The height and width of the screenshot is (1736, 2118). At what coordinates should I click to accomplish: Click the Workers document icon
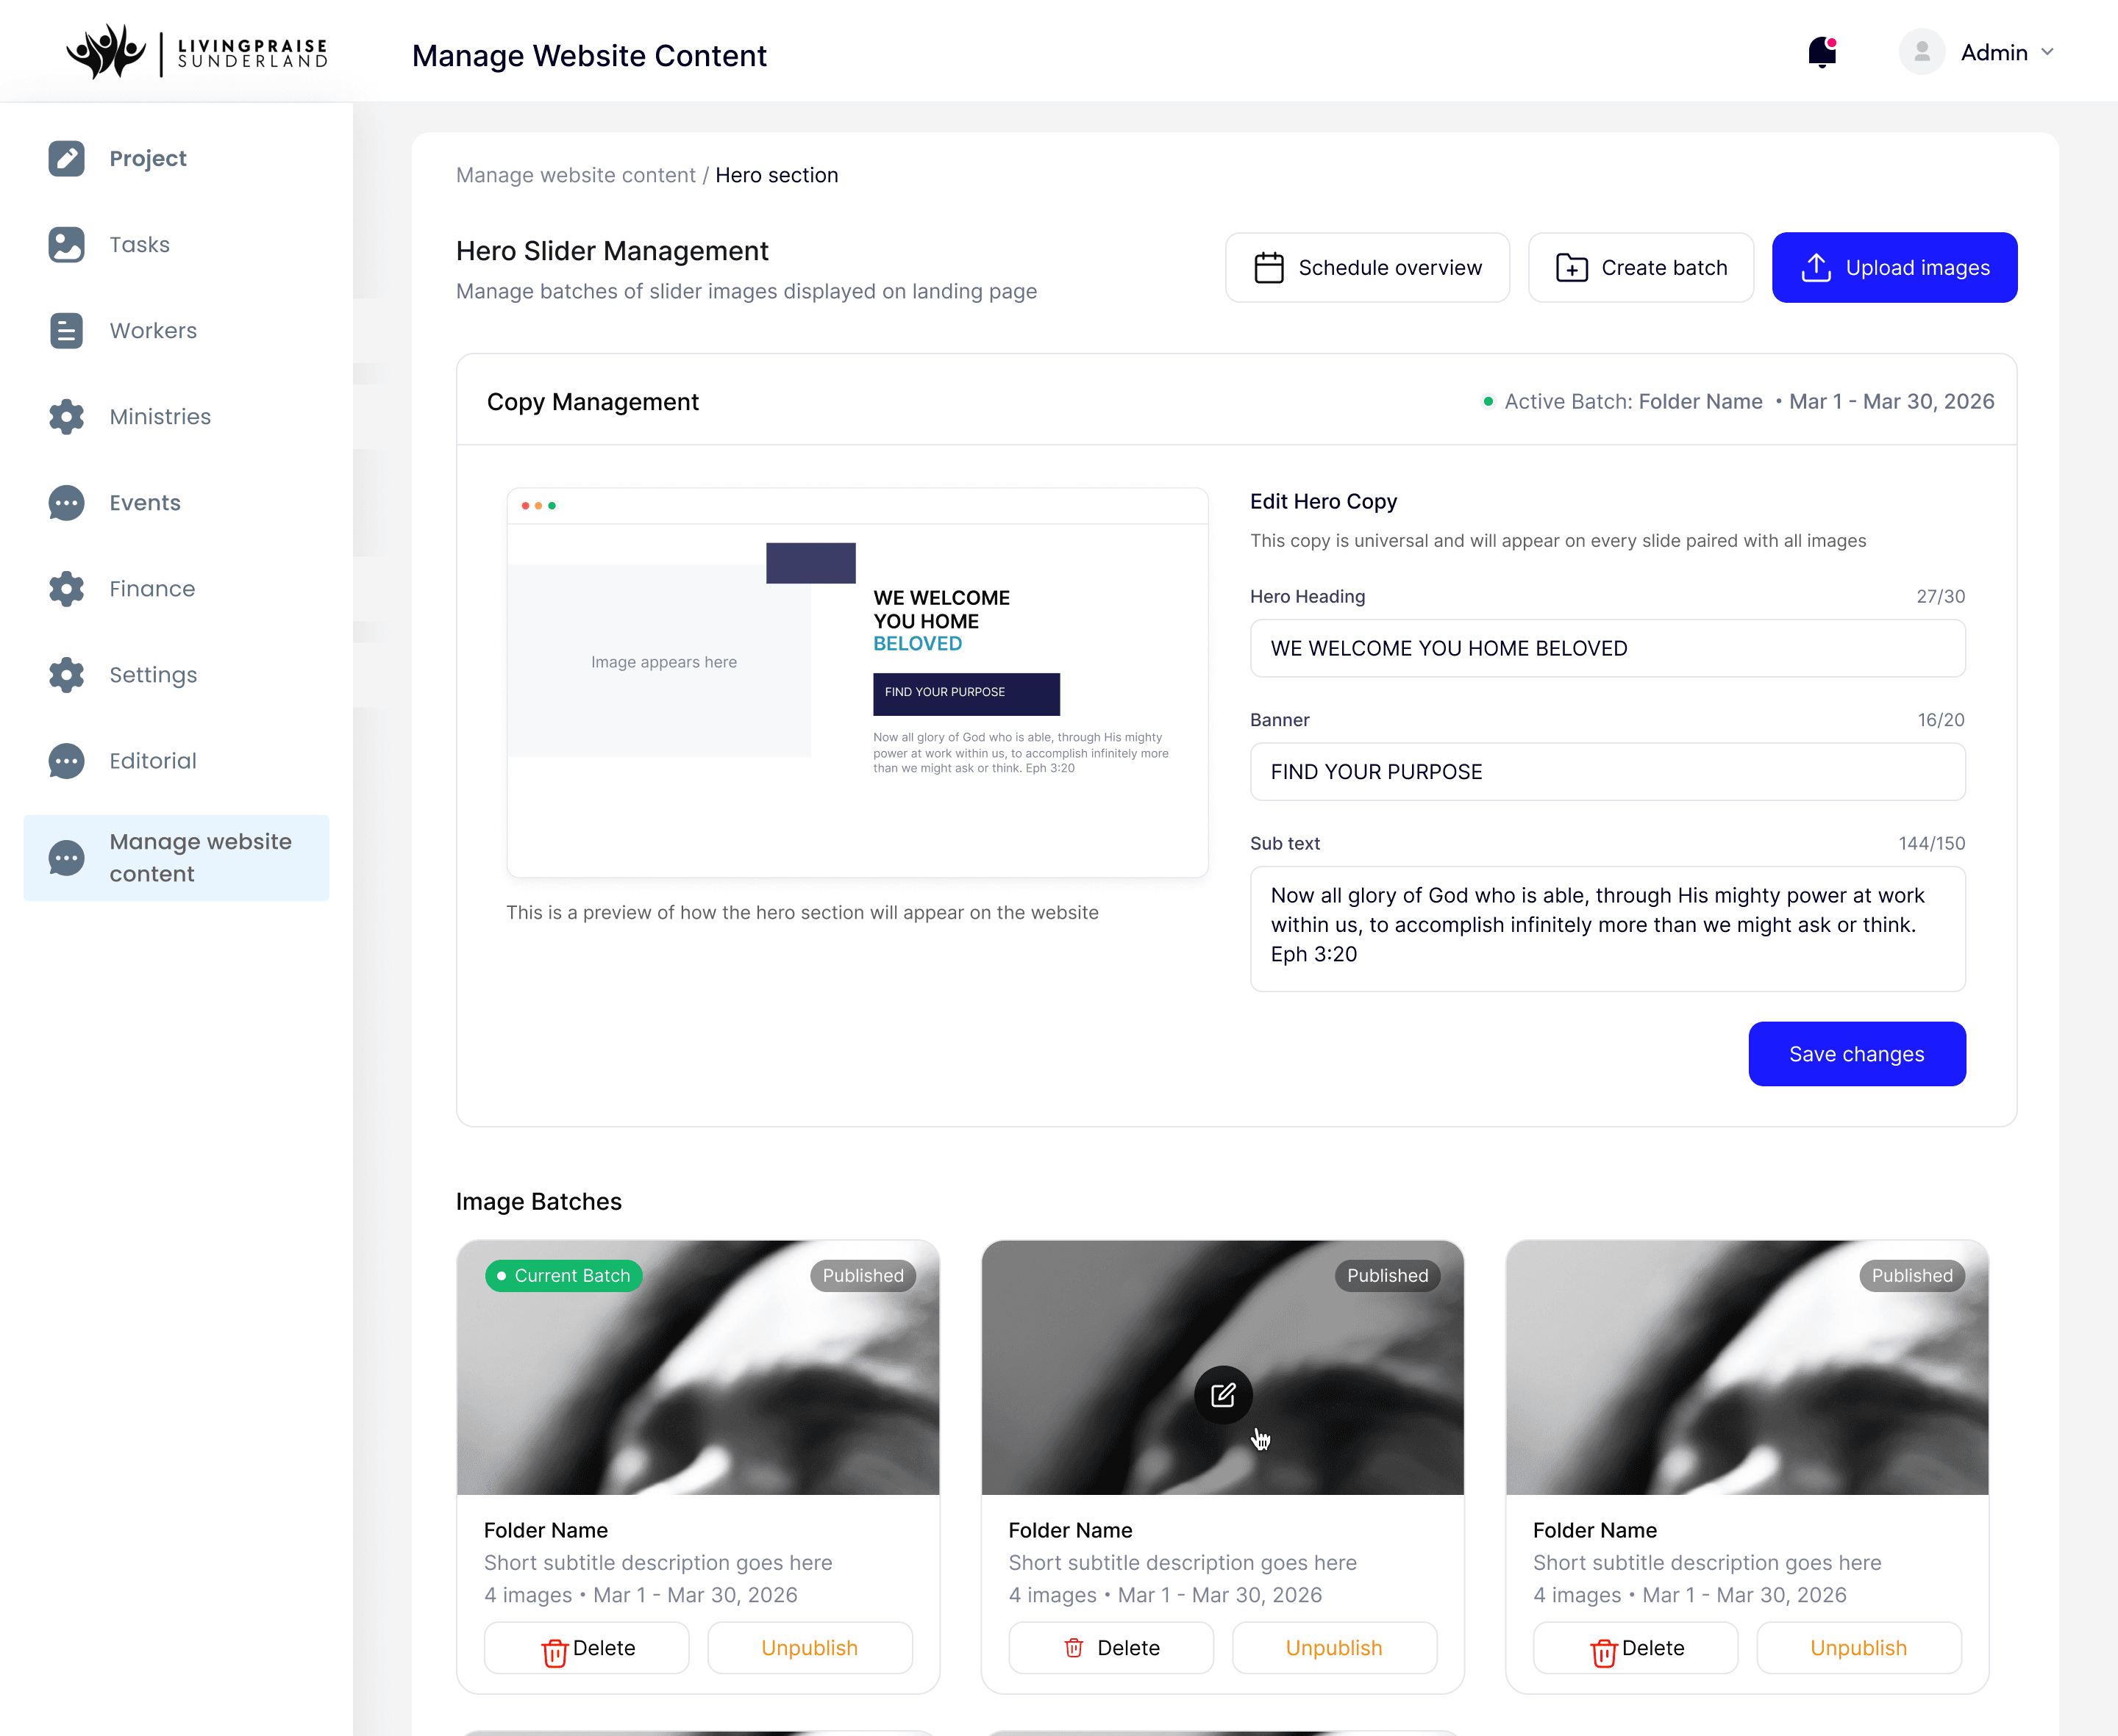coord(66,330)
